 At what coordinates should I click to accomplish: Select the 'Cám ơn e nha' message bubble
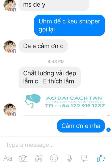tap(81, 126)
